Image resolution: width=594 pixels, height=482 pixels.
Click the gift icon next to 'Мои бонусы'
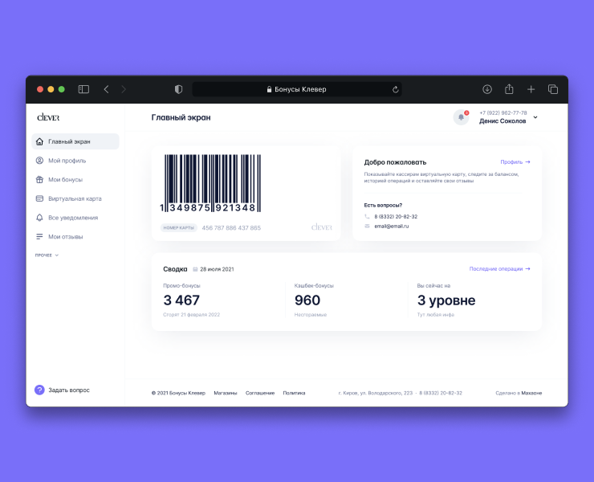tap(39, 179)
